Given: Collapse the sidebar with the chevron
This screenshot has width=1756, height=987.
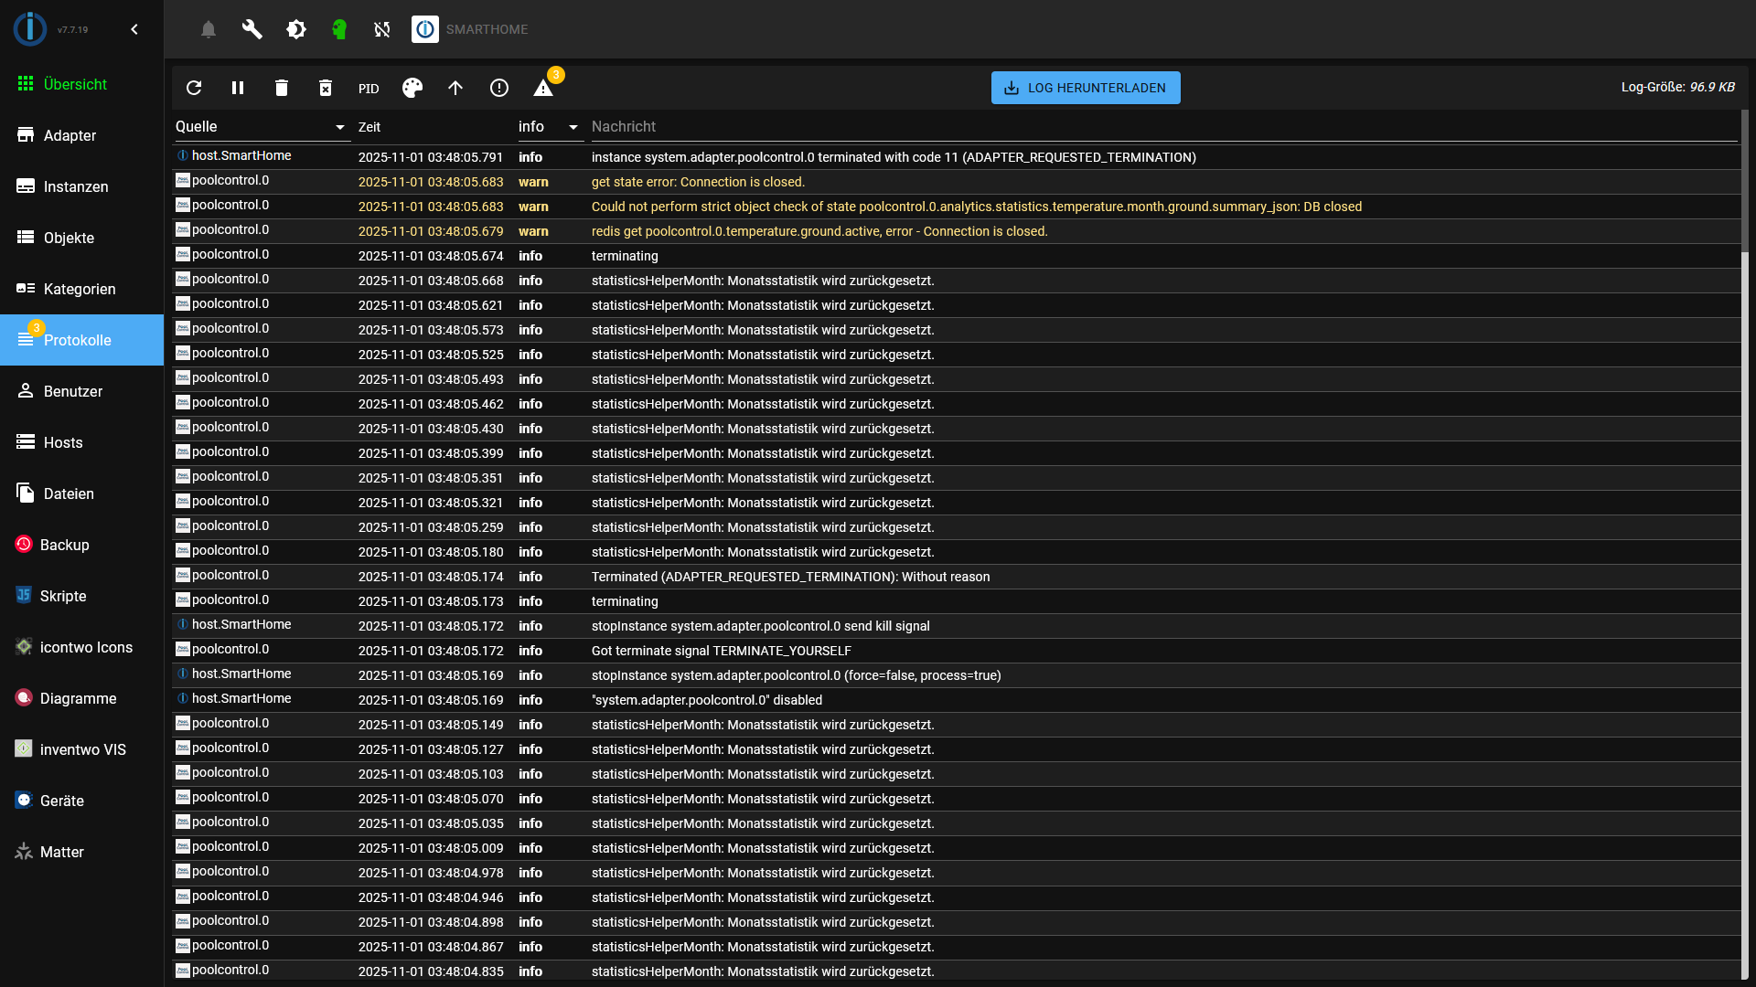Looking at the screenshot, I should click(134, 29).
